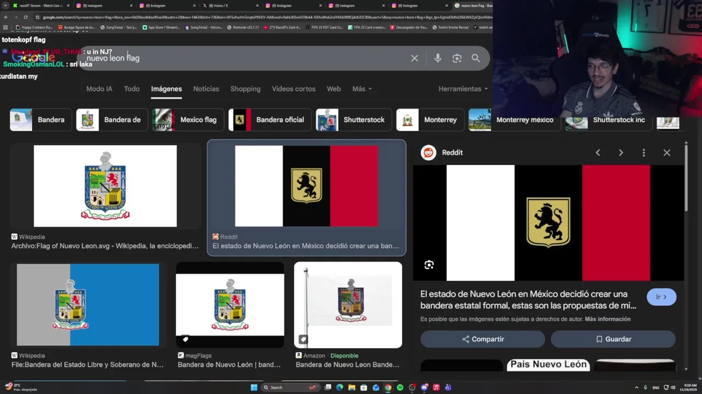Filter by the Bandera oficial chip
Viewport: 702px width, 394px height.
coord(270,120)
